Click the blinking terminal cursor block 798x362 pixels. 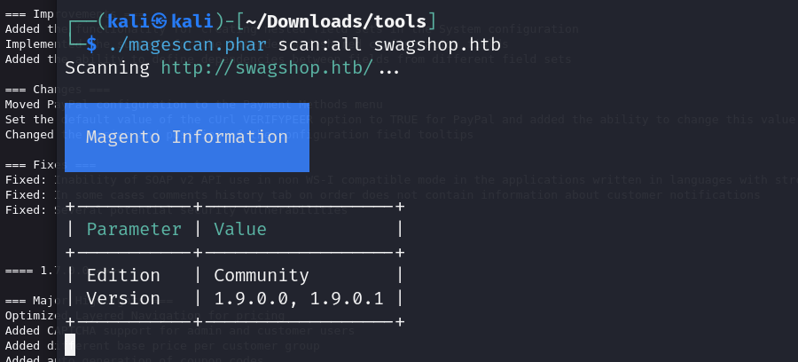click(70, 344)
